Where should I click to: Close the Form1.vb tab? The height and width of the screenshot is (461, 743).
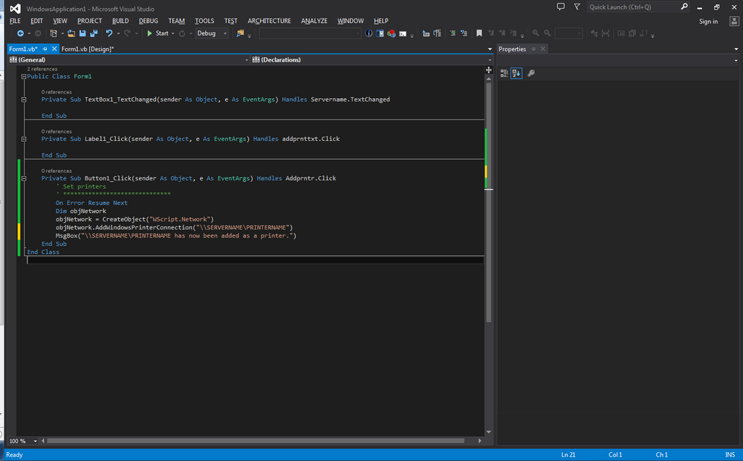pos(54,49)
